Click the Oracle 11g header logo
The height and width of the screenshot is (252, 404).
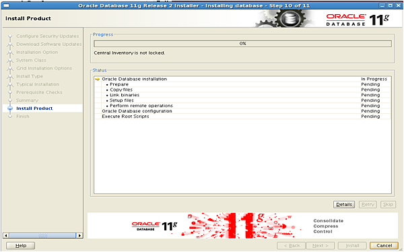point(358,20)
